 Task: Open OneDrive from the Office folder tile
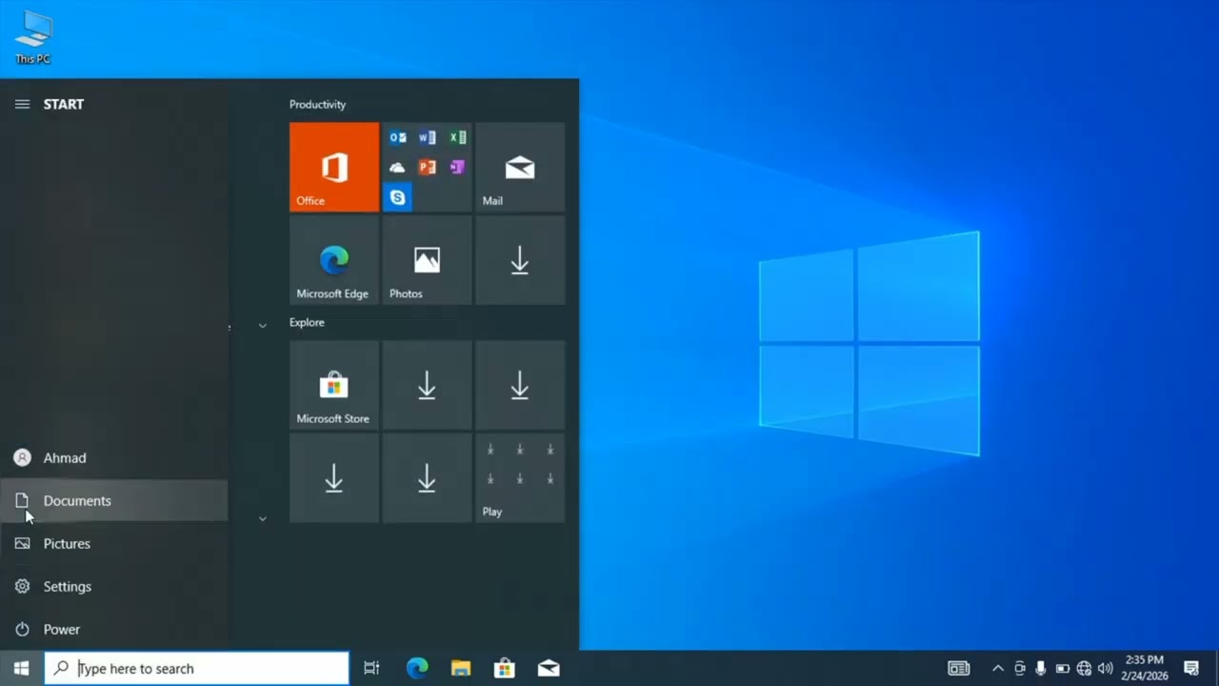(397, 168)
